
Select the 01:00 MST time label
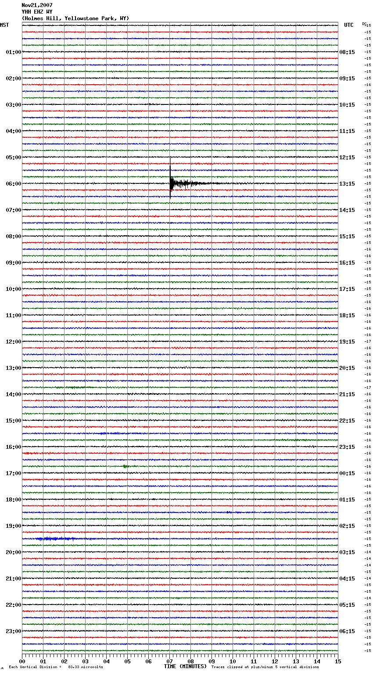13,52
